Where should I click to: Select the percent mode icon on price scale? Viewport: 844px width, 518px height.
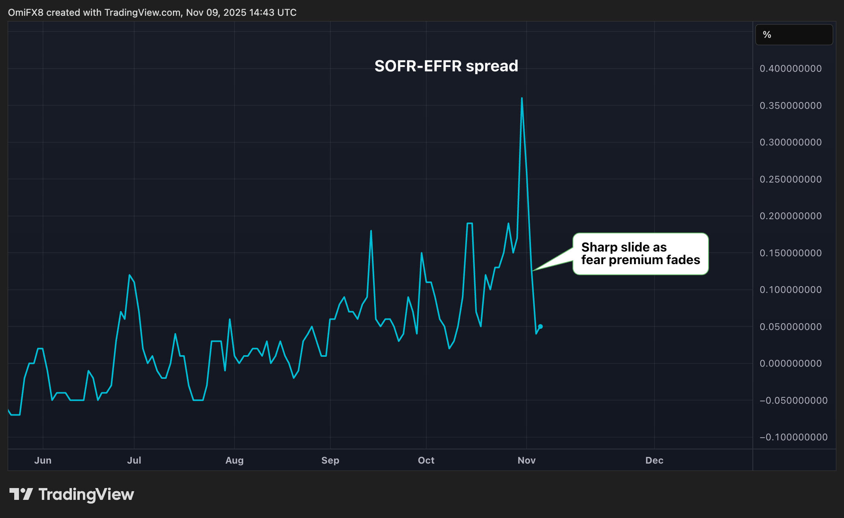click(x=793, y=34)
